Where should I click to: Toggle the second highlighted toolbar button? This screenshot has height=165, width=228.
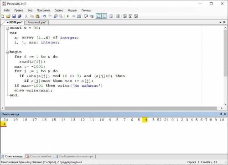pyautogui.click(x=104, y=16)
